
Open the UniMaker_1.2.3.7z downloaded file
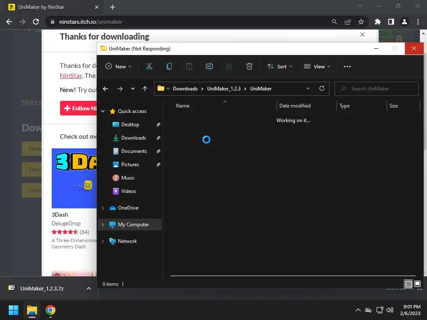(x=42, y=288)
